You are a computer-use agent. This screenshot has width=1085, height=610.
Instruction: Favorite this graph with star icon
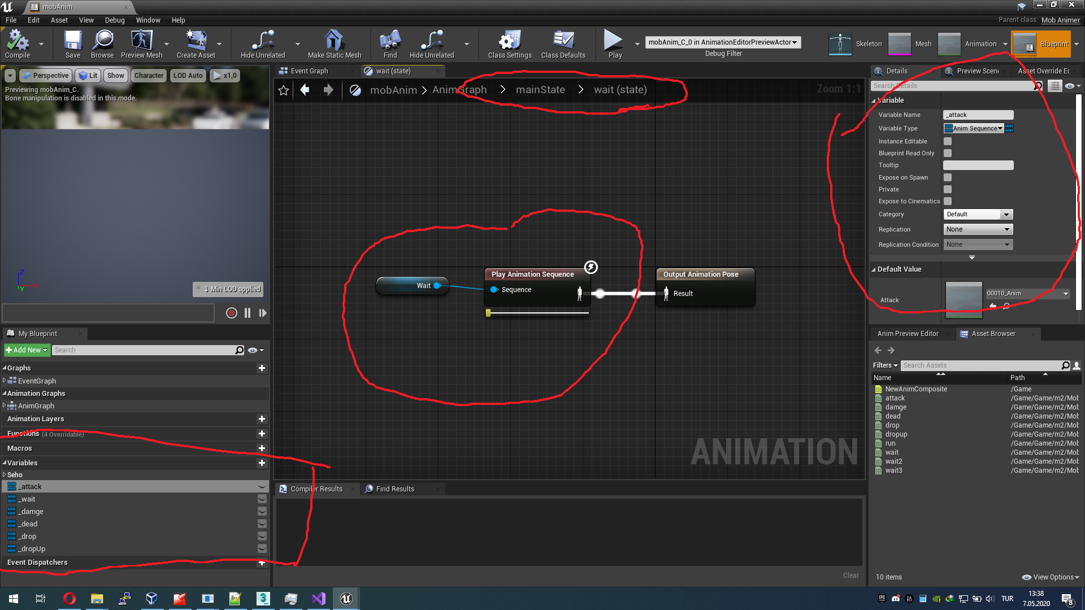coord(284,90)
